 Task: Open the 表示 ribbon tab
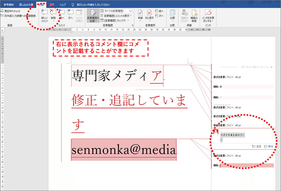[x=52, y=5]
